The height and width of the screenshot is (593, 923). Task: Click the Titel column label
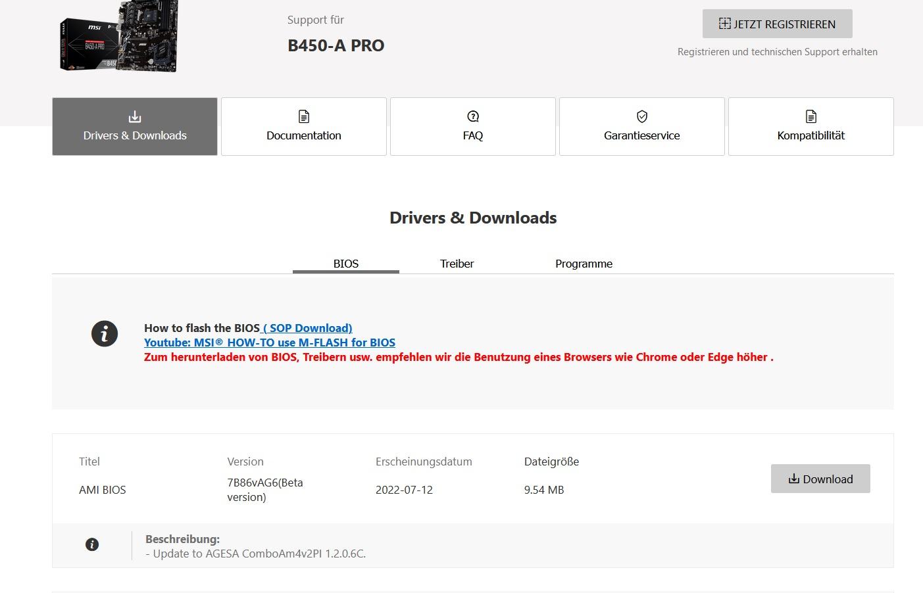tap(89, 462)
